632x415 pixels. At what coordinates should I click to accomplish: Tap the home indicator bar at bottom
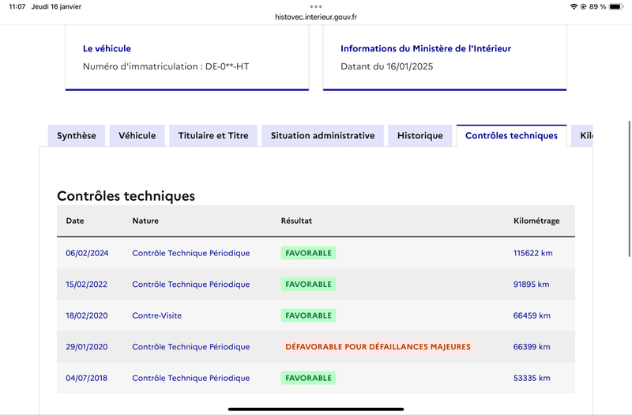click(316, 409)
